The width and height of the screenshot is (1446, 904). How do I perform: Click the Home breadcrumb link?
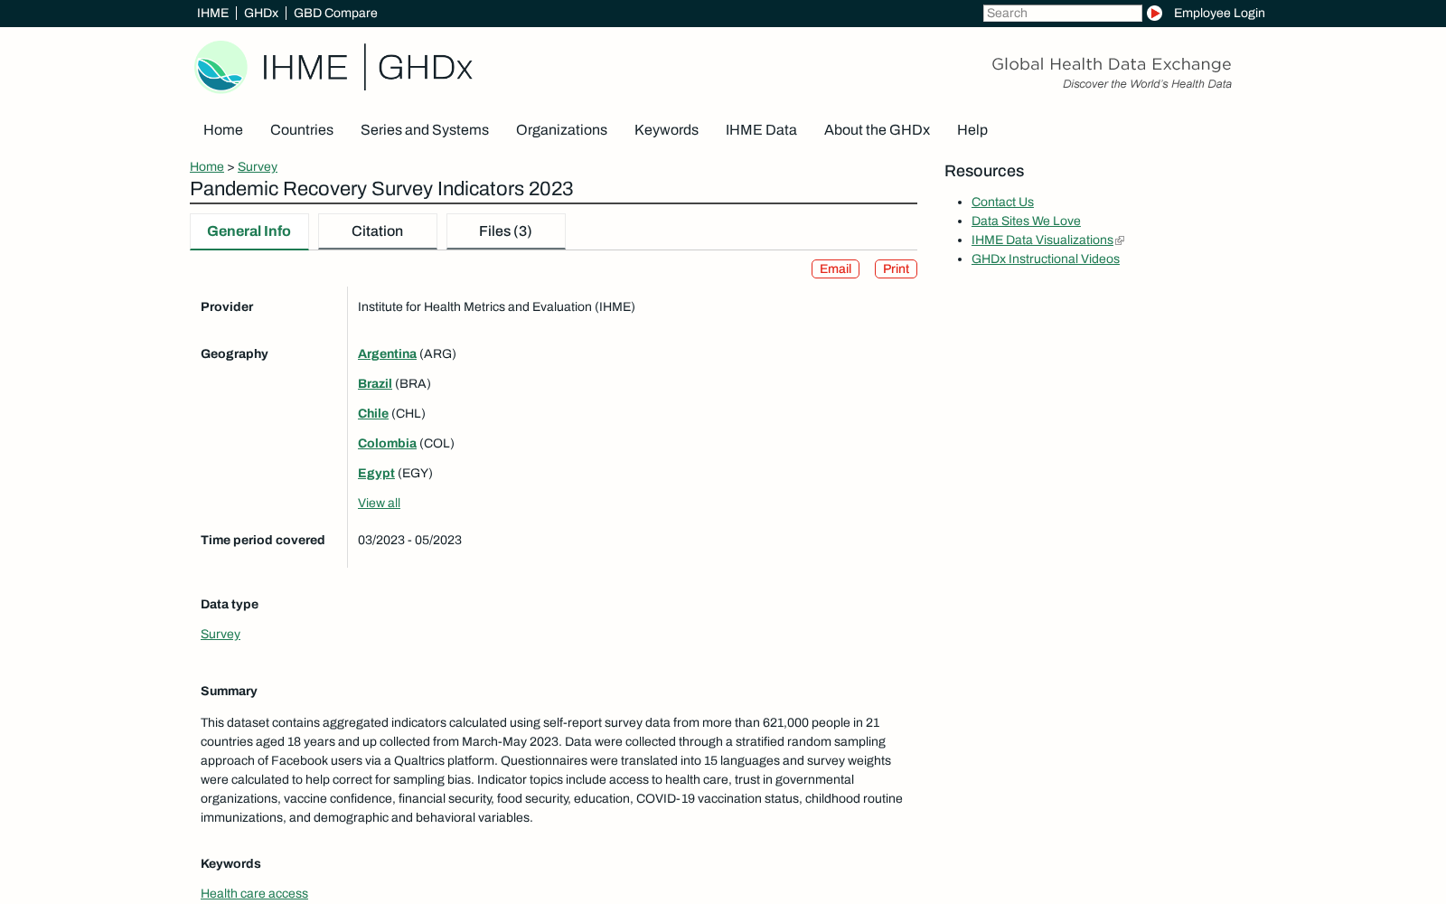(x=207, y=166)
